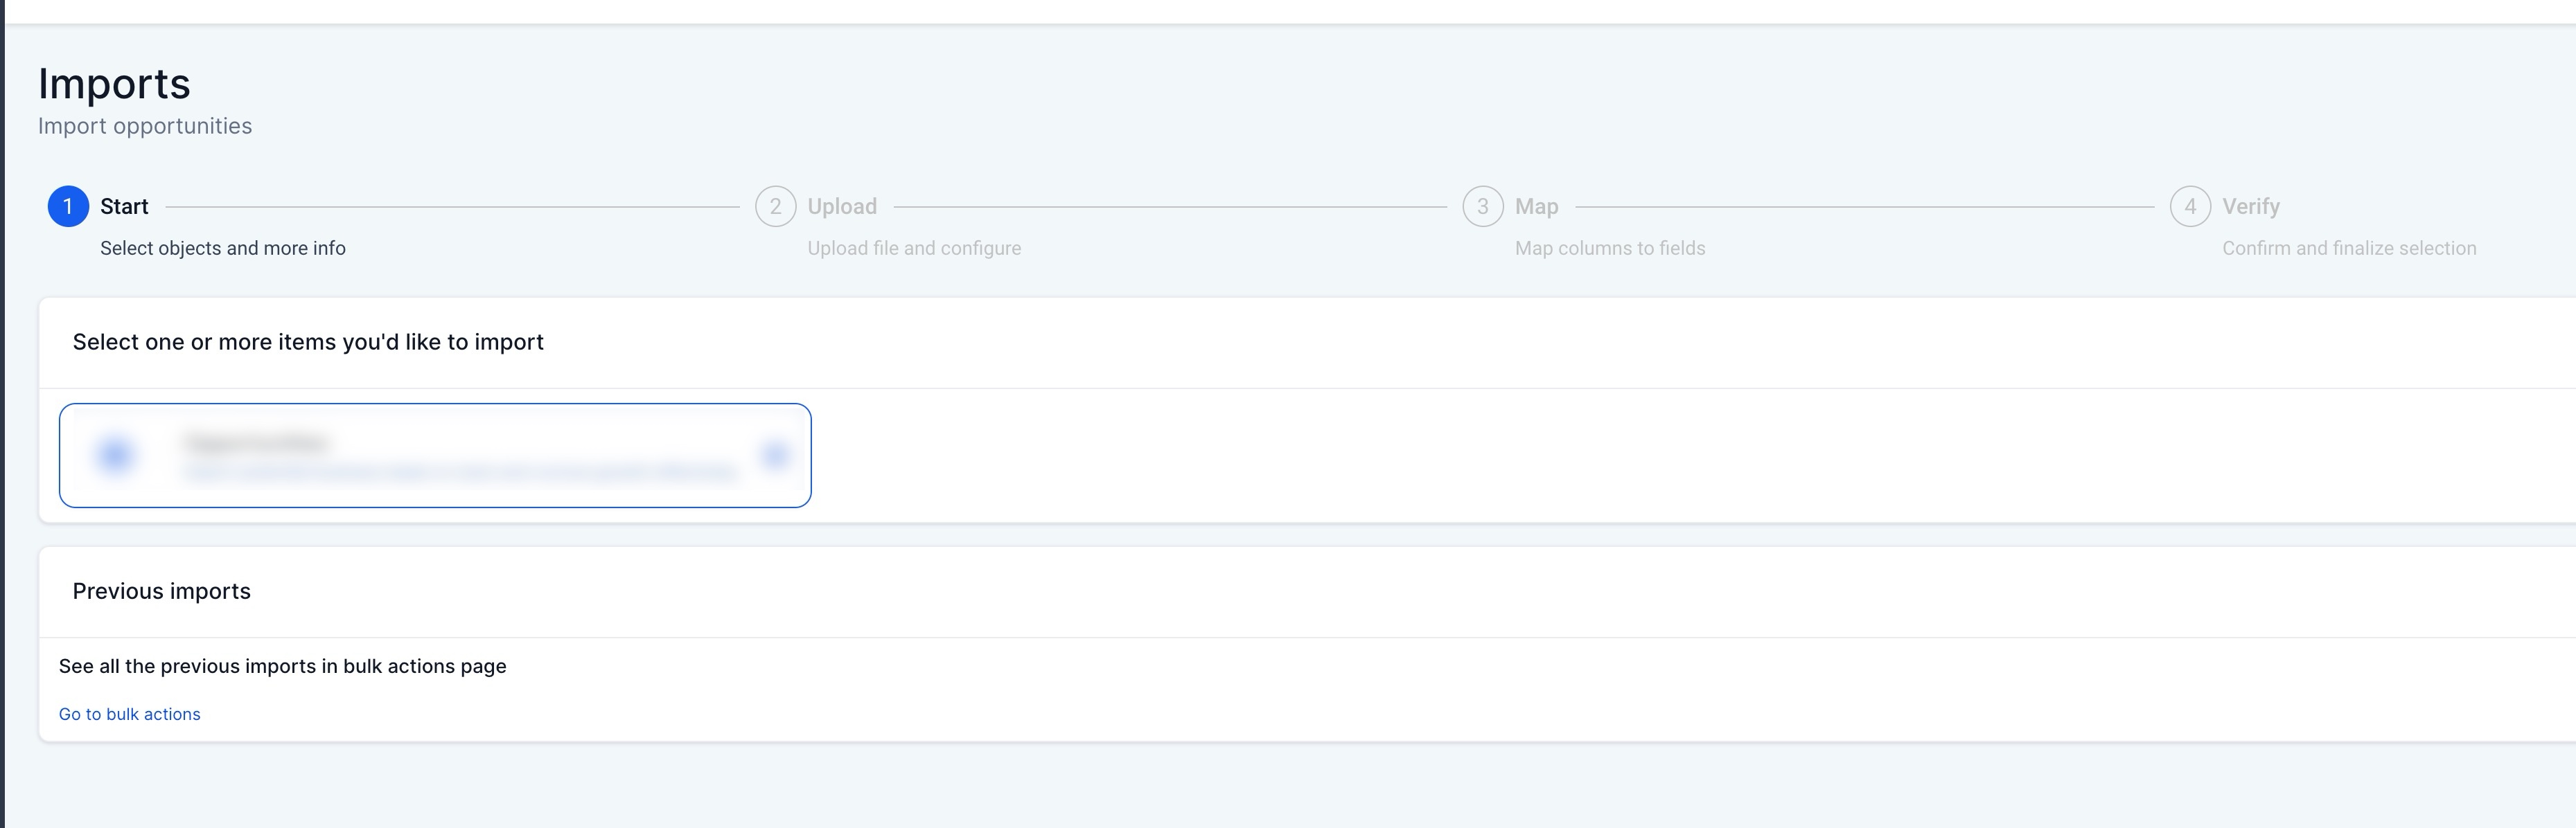2576x828 pixels.
Task: Click the blurred object icon in import card
Action: tap(116, 456)
